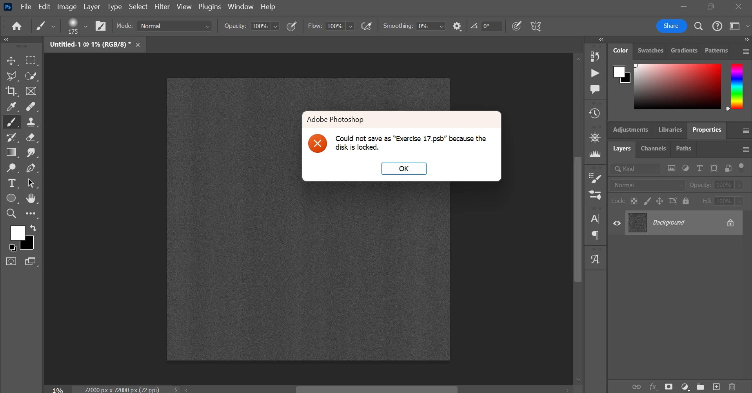Toggle symmetry paint options butterfly
This screenshot has height=393, width=752.
click(536, 26)
